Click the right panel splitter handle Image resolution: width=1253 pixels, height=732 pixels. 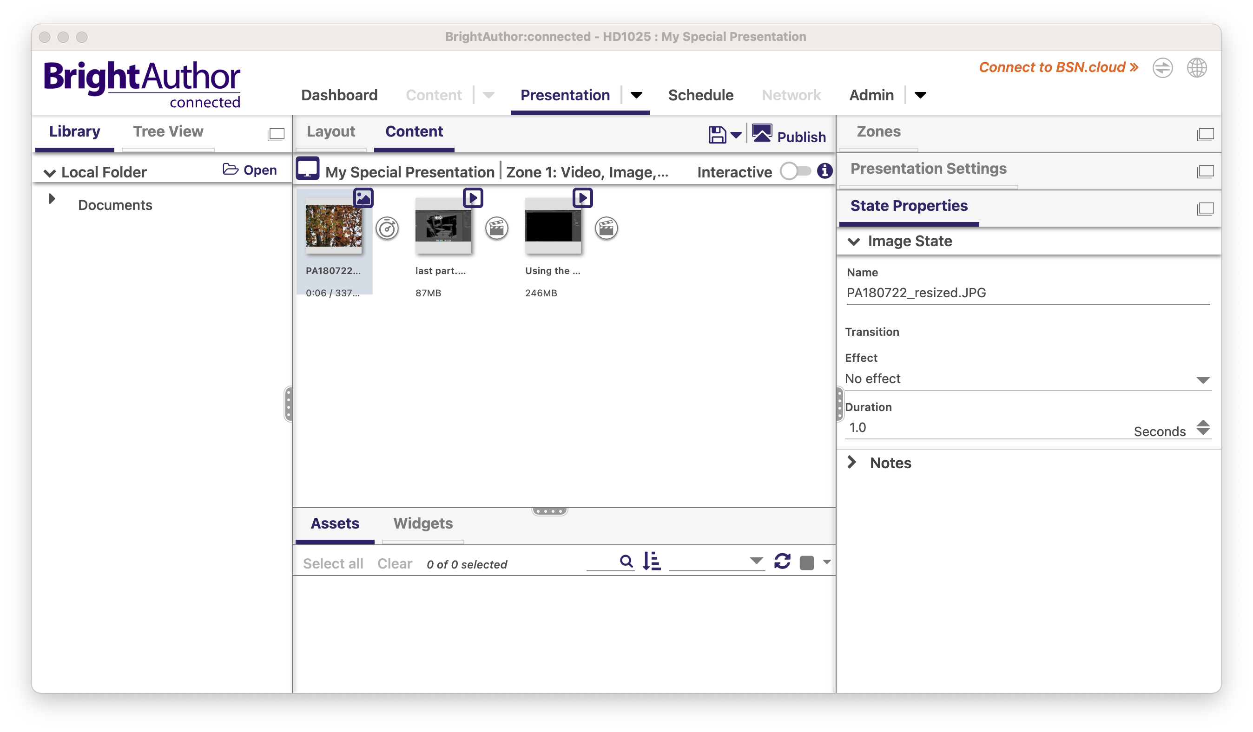click(839, 404)
